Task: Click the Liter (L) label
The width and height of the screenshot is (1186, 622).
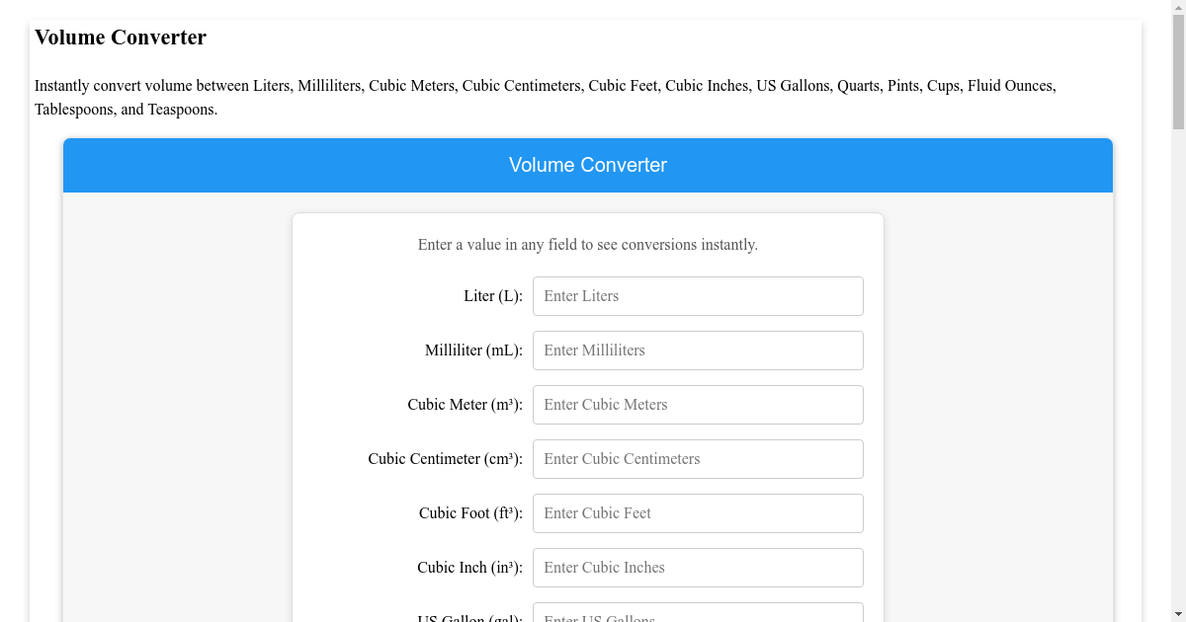Action: tap(491, 295)
